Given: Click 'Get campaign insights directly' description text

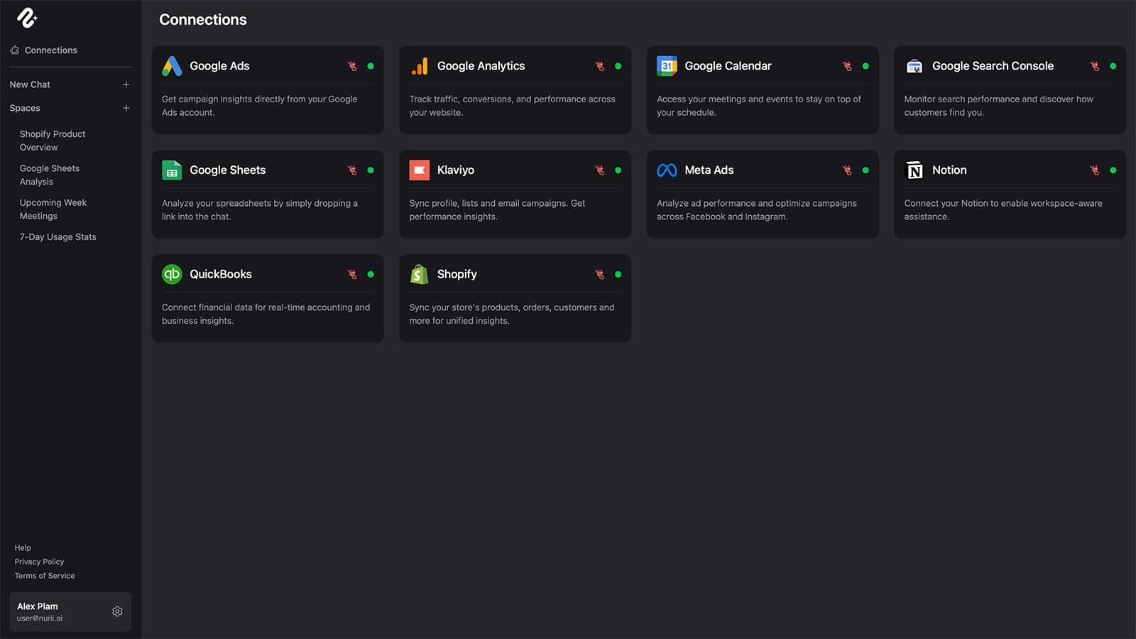Looking at the screenshot, I should pyautogui.click(x=260, y=106).
